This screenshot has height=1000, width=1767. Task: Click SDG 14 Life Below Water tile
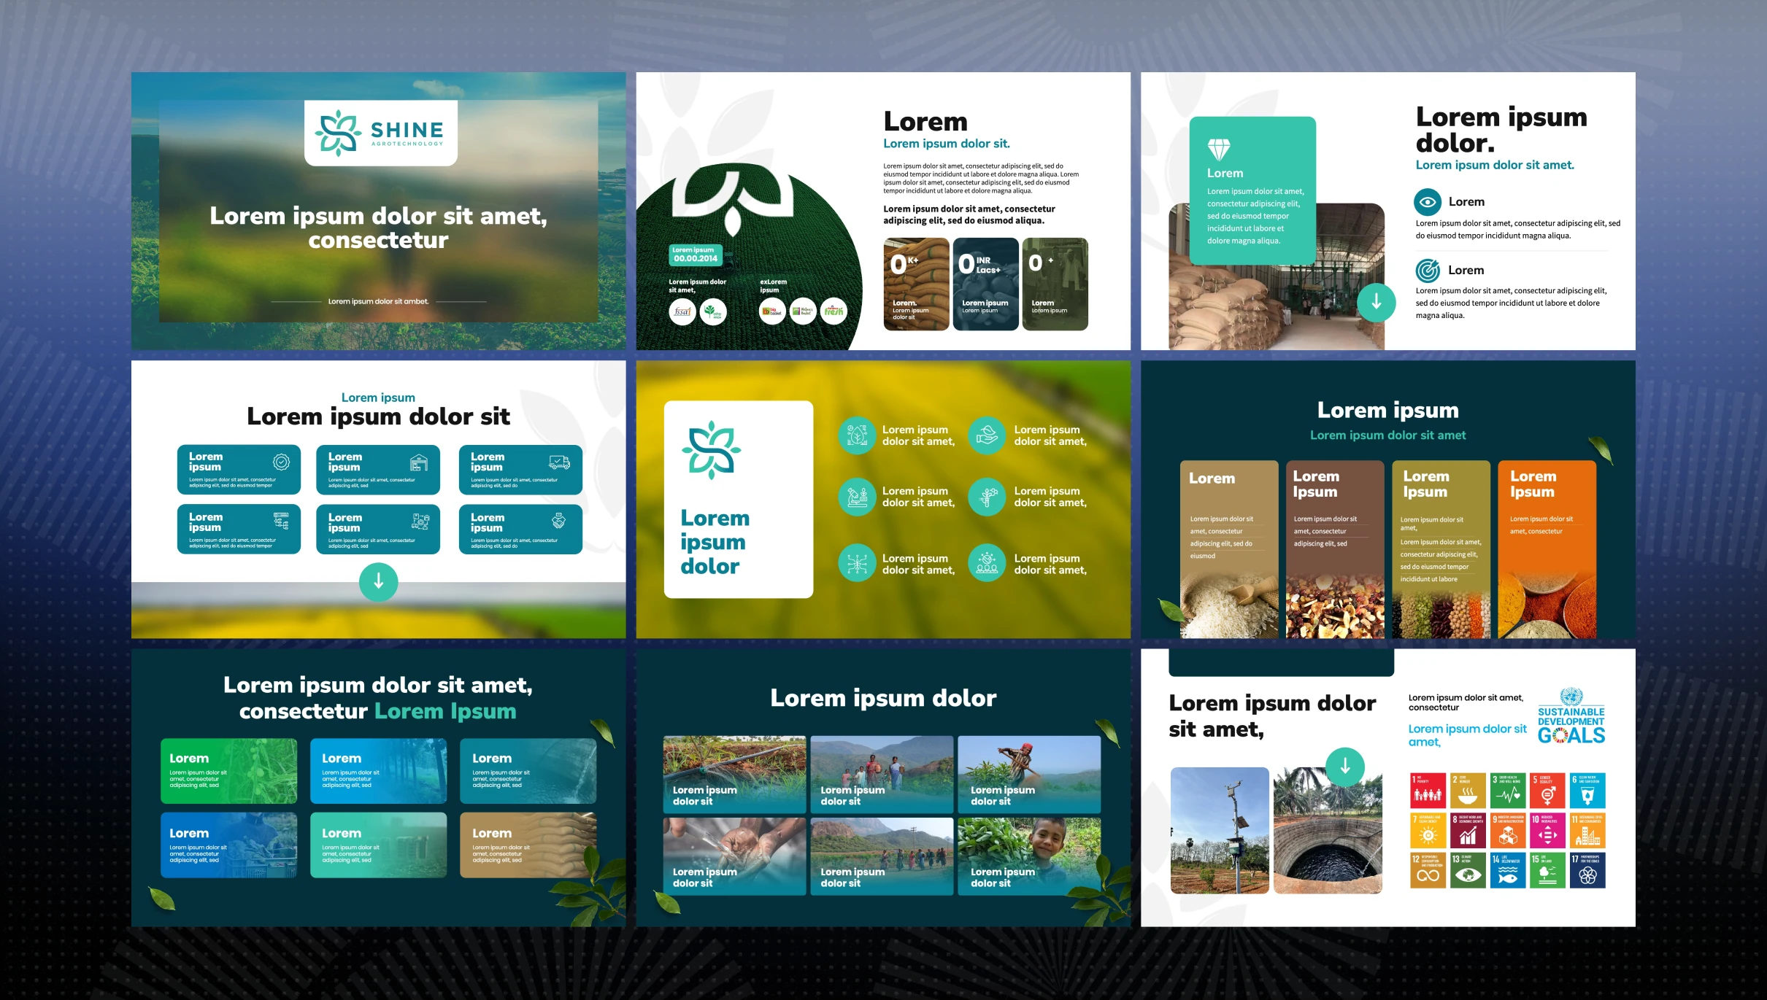1508,871
